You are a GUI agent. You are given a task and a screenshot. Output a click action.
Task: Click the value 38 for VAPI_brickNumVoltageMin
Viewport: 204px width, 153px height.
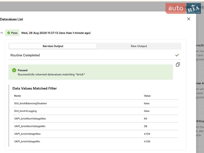(145, 126)
